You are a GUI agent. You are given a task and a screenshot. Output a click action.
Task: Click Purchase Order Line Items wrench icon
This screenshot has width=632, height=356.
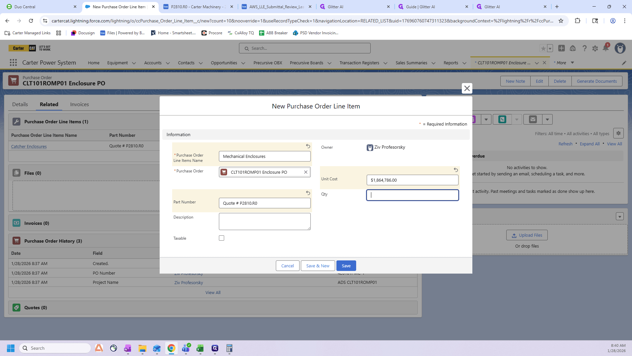coord(16,122)
